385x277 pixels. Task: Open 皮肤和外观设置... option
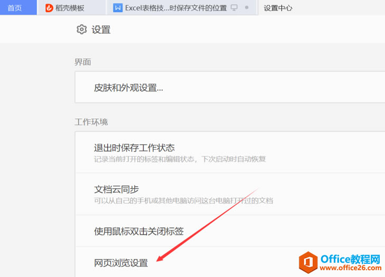230,87
